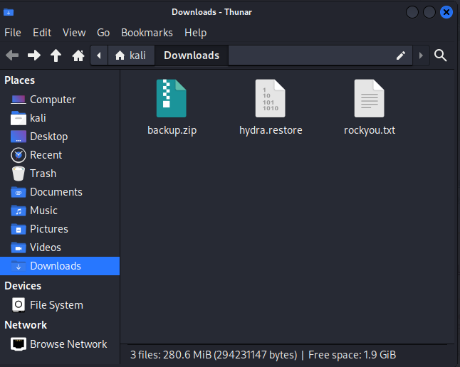The height and width of the screenshot is (367, 460).
Task: Click the backup.zip file name label
Action: pyautogui.click(x=172, y=130)
